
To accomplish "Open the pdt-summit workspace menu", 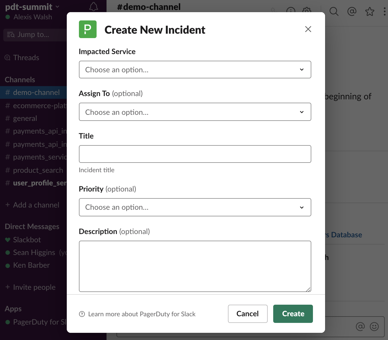I will click(x=32, y=7).
